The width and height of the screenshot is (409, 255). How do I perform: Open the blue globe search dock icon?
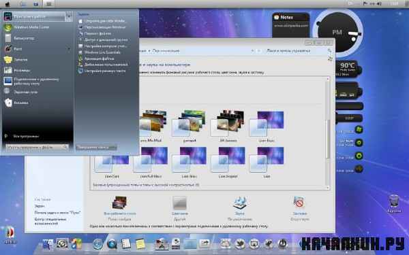tap(112, 244)
